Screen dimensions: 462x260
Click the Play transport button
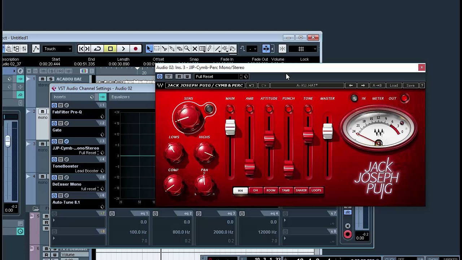coord(123,49)
